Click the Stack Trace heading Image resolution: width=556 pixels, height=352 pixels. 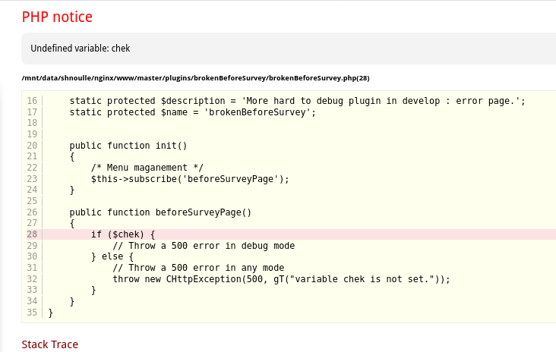click(49, 344)
